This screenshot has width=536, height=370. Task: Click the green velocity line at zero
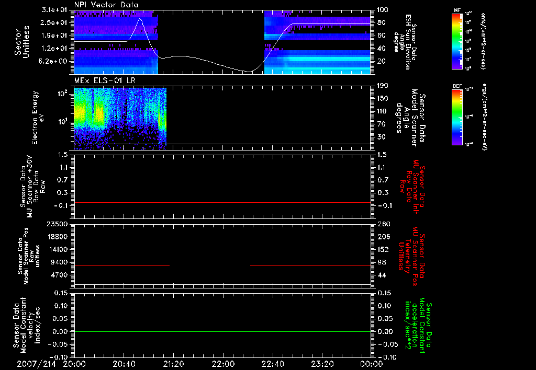[x=222, y=332]
